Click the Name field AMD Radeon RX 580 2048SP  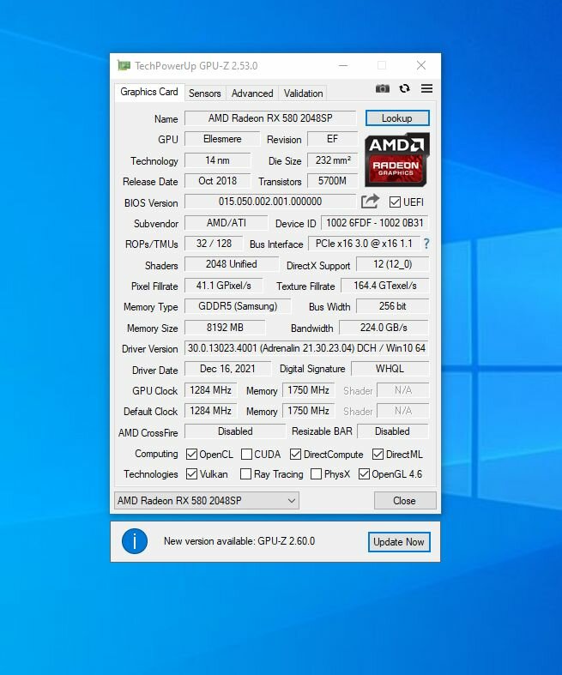270,118
